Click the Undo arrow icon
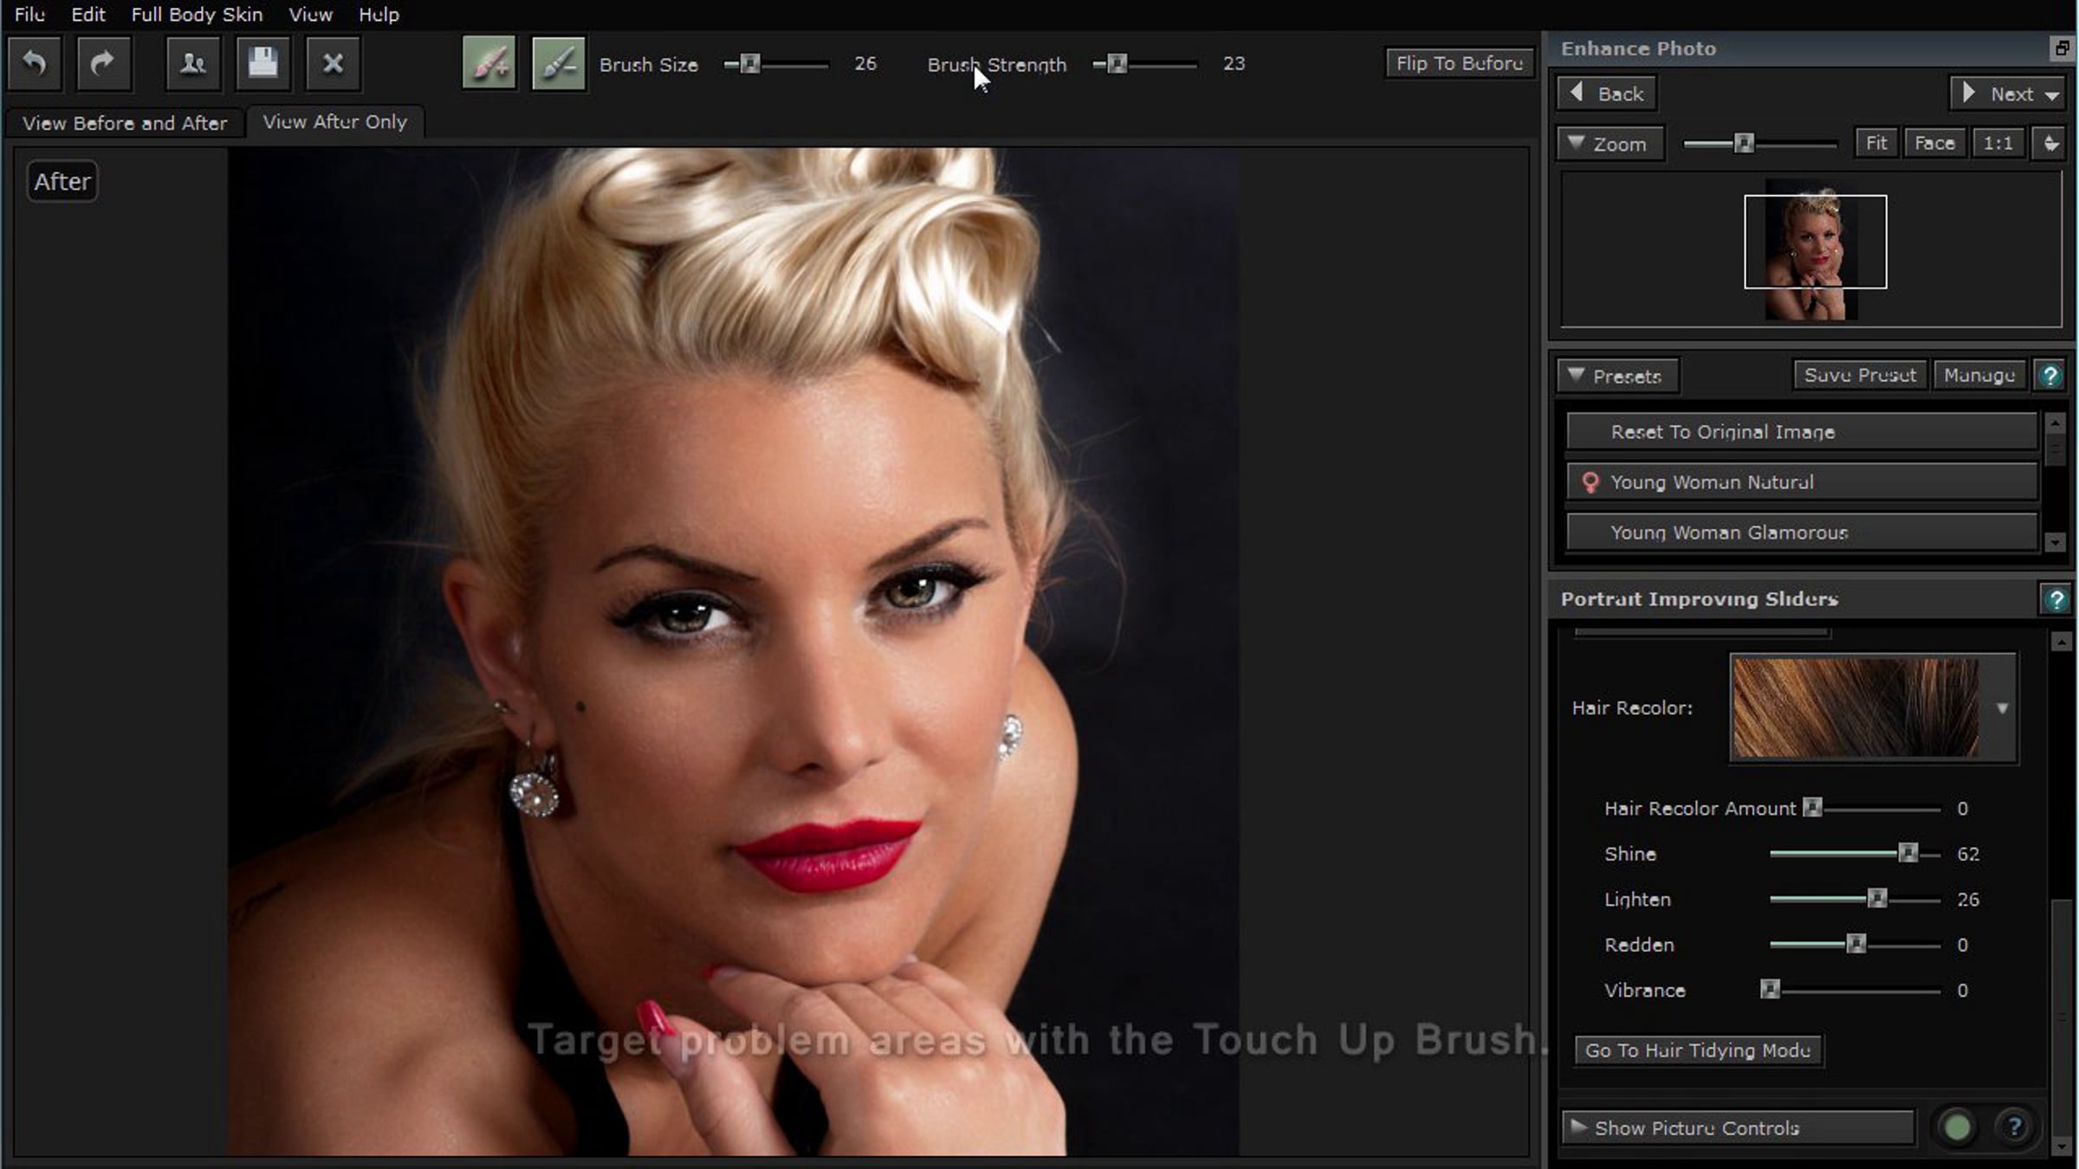Image resolution: width=2079 pixels, height=1169 pixels. tap(35, 63)
